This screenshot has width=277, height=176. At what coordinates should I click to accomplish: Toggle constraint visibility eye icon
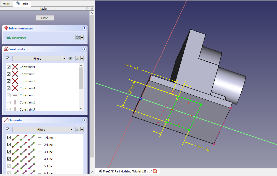click(x=71, y=58)
